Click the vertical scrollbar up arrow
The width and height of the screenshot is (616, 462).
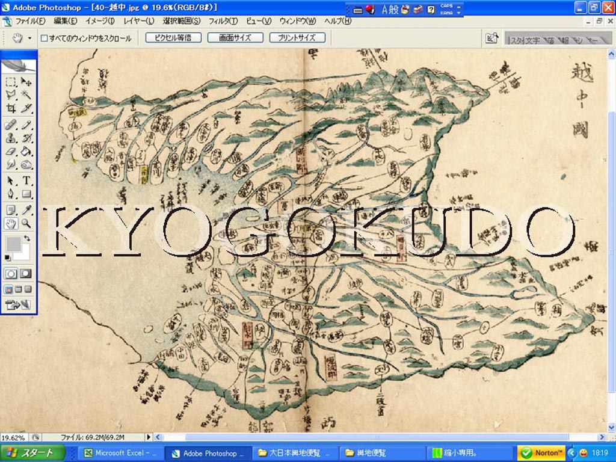(x=611, y=54)
